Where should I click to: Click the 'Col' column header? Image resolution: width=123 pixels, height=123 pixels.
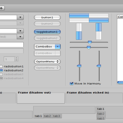(x=120, y=17)
